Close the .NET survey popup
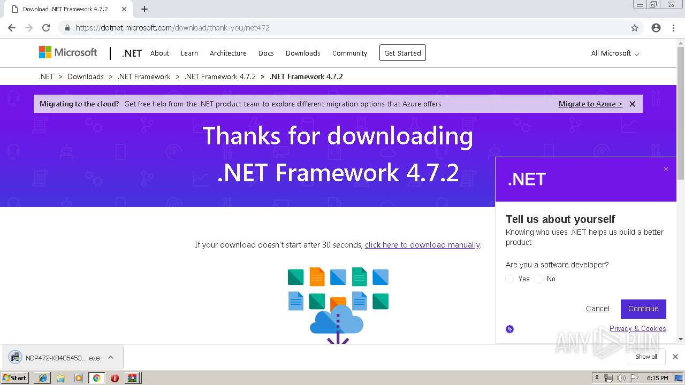Viewport: 685px width, 385px height. pos(666,170)
